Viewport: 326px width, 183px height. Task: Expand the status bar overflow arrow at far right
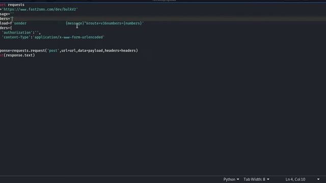pyautogui.click(x=318, y=179)
